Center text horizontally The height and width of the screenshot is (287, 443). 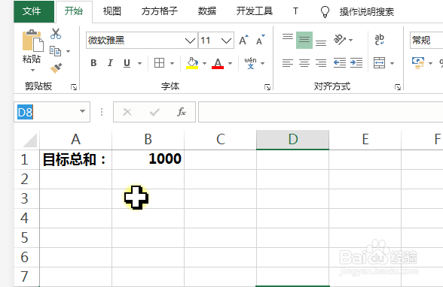304,63
